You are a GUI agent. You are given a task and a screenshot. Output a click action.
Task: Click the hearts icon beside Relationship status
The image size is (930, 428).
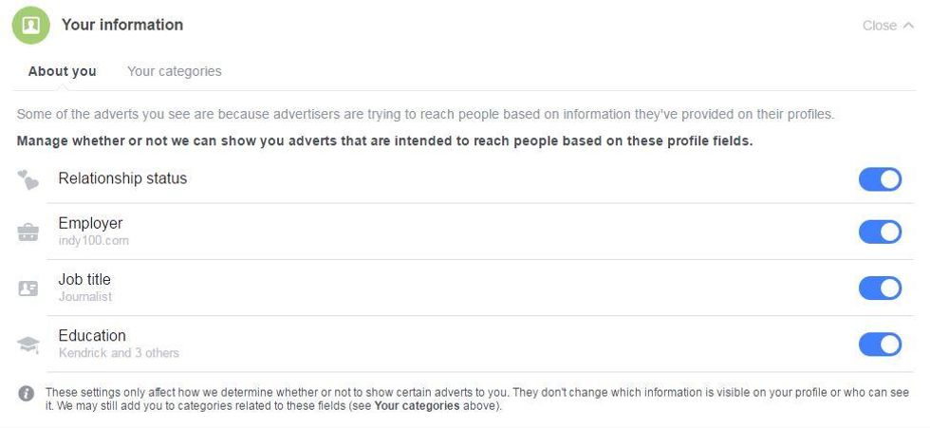pos(28,179)
